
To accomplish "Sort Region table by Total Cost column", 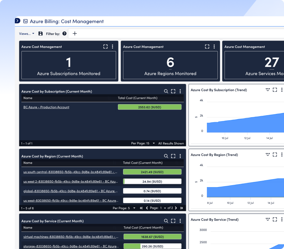I will point(143,163).
